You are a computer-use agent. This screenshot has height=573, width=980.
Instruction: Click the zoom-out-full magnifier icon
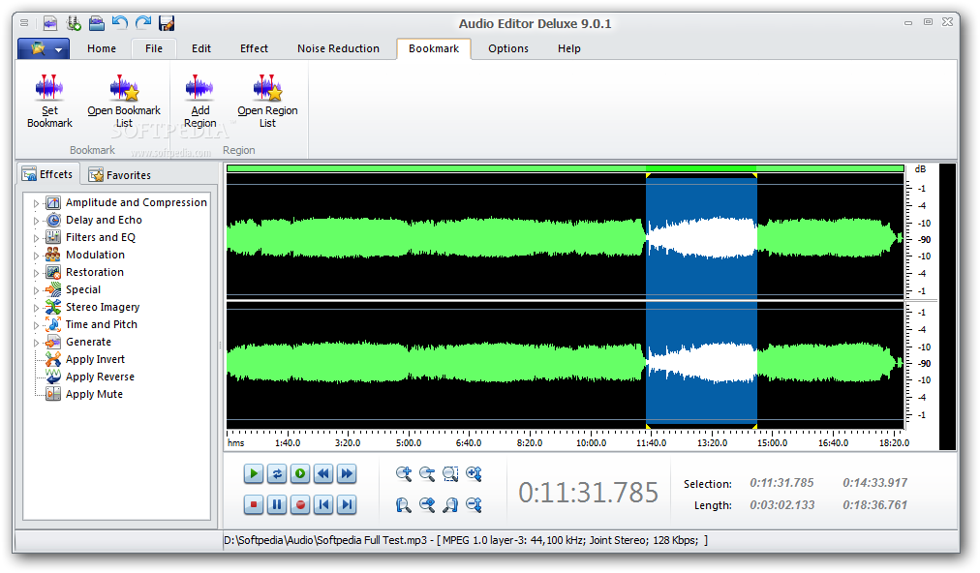[x=427, y=504]
